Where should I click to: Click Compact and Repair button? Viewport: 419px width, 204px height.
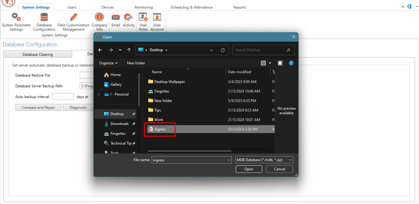[38, 108]
